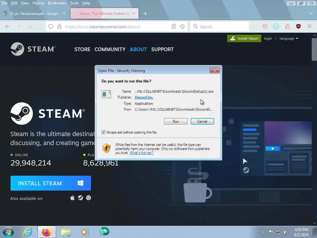
Task: Open the What's the risk? link
Action: coord(141,153)
